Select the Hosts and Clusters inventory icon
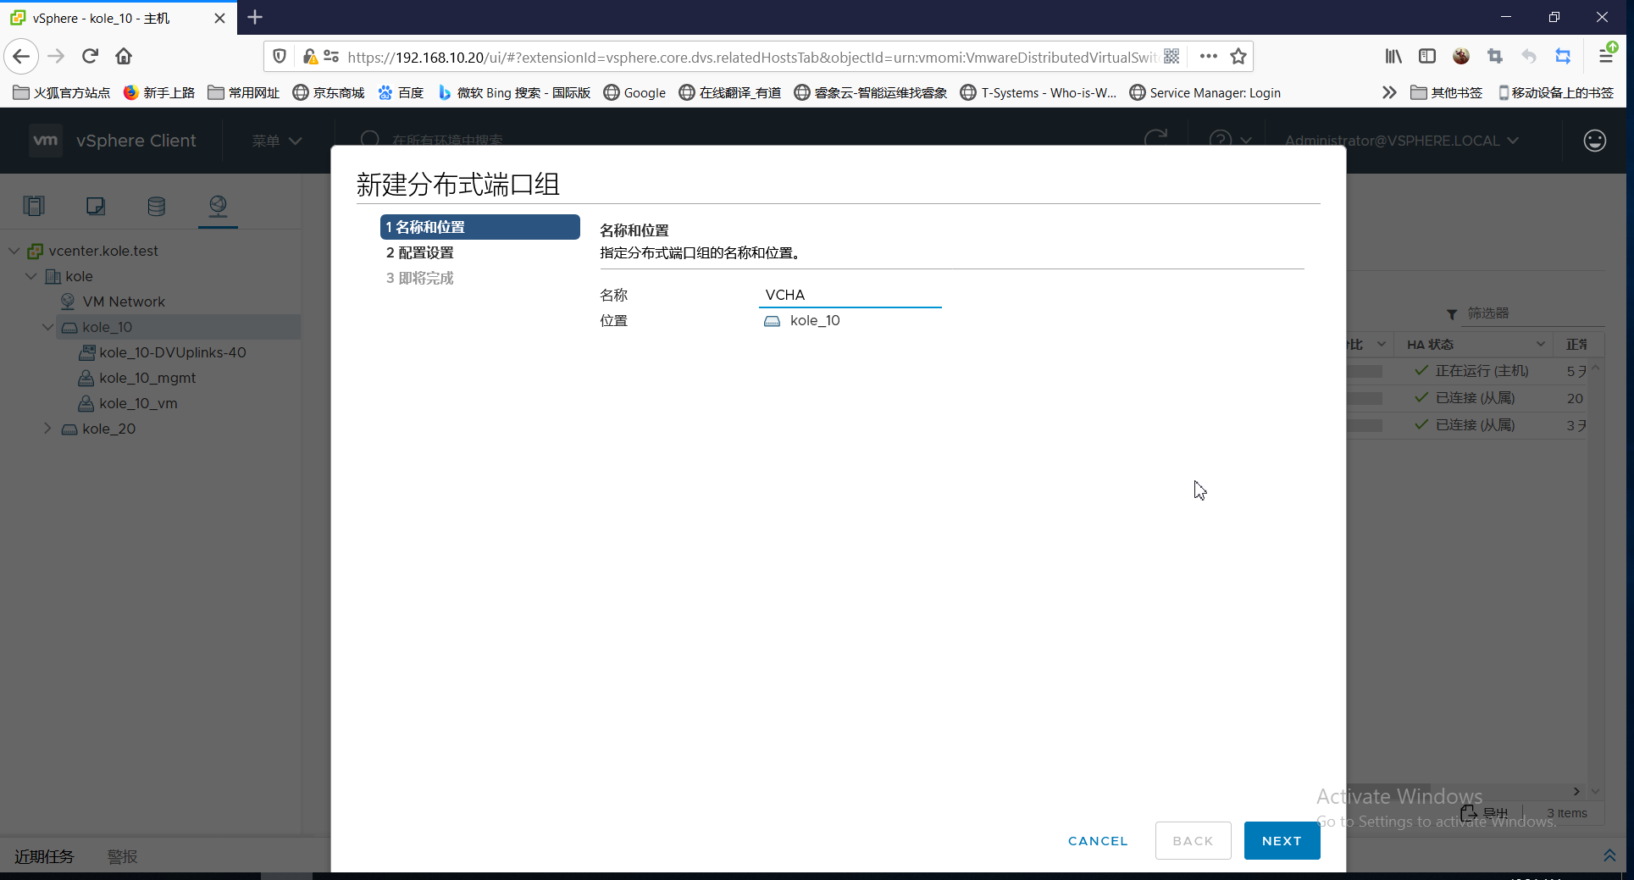Viewport: 1634px width, 880px height. click(x=34, y=205)
